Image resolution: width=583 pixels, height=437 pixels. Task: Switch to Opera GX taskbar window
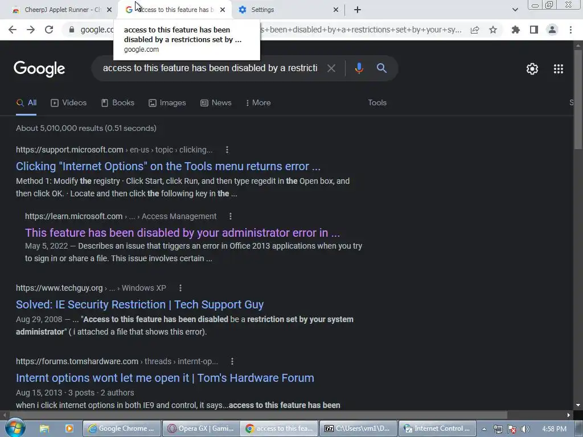coord(201,428)
